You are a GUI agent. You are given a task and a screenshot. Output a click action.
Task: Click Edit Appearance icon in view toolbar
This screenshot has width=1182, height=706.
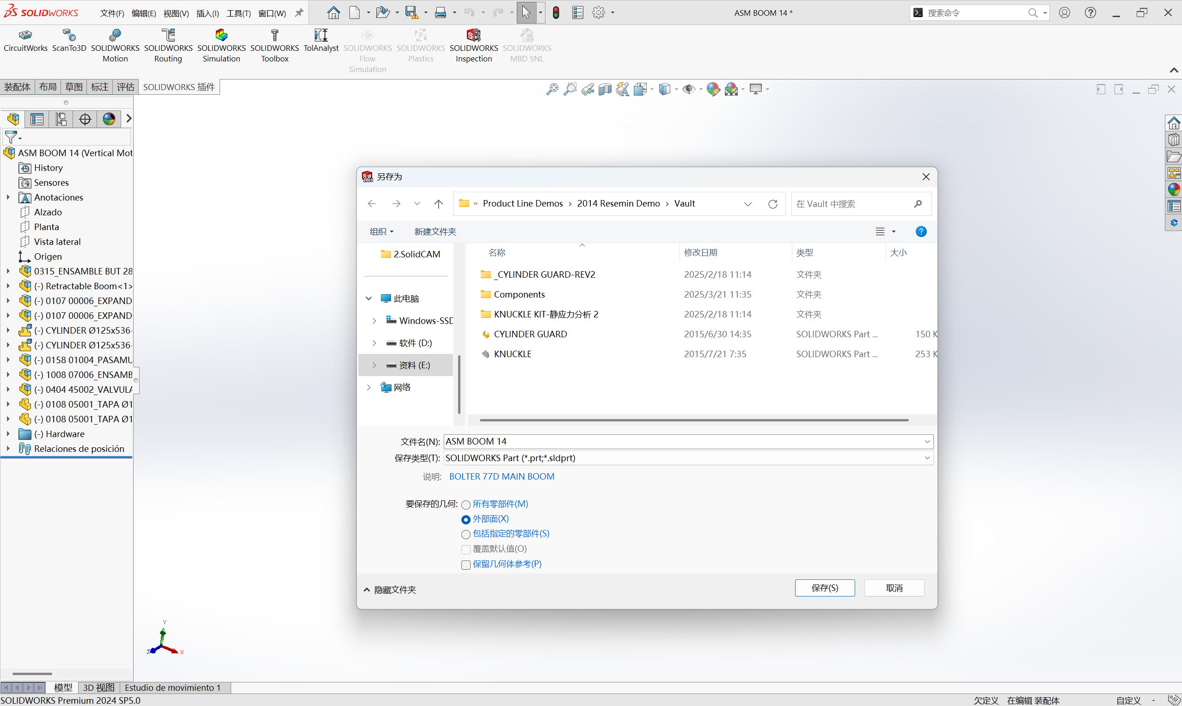[713, 89]
